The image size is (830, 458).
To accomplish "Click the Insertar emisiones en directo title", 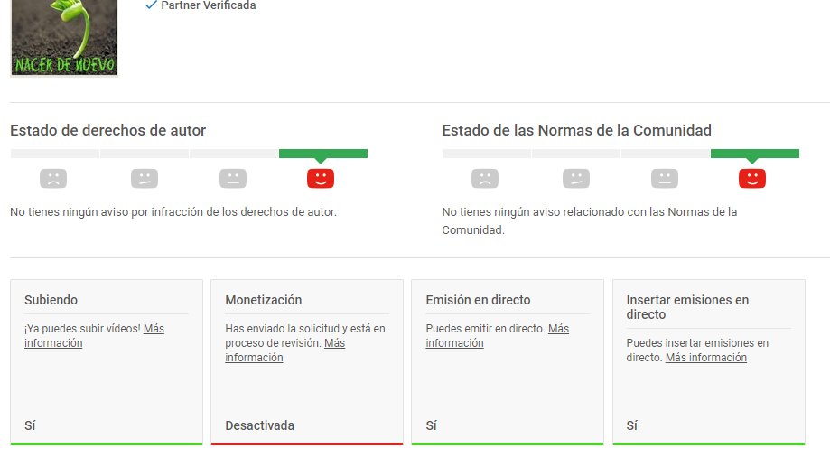I will [687, 307].
